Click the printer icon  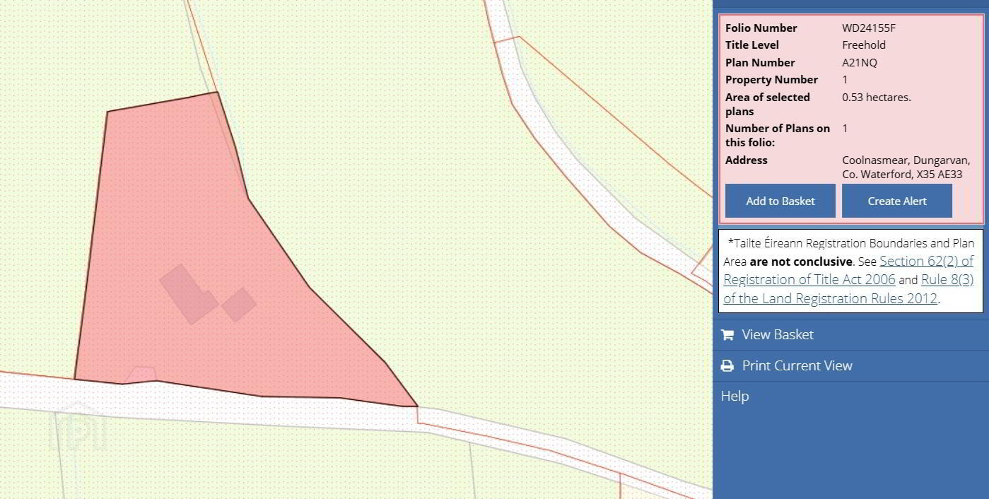coord(727,366)
